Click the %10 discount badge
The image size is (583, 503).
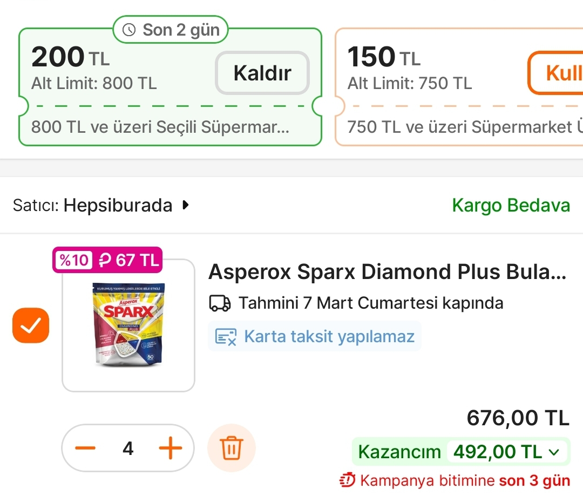pyautogui.click(x=73, y=261)
